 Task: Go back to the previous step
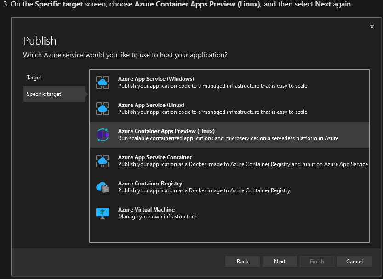pyautogui.click(x=242, y=261)
